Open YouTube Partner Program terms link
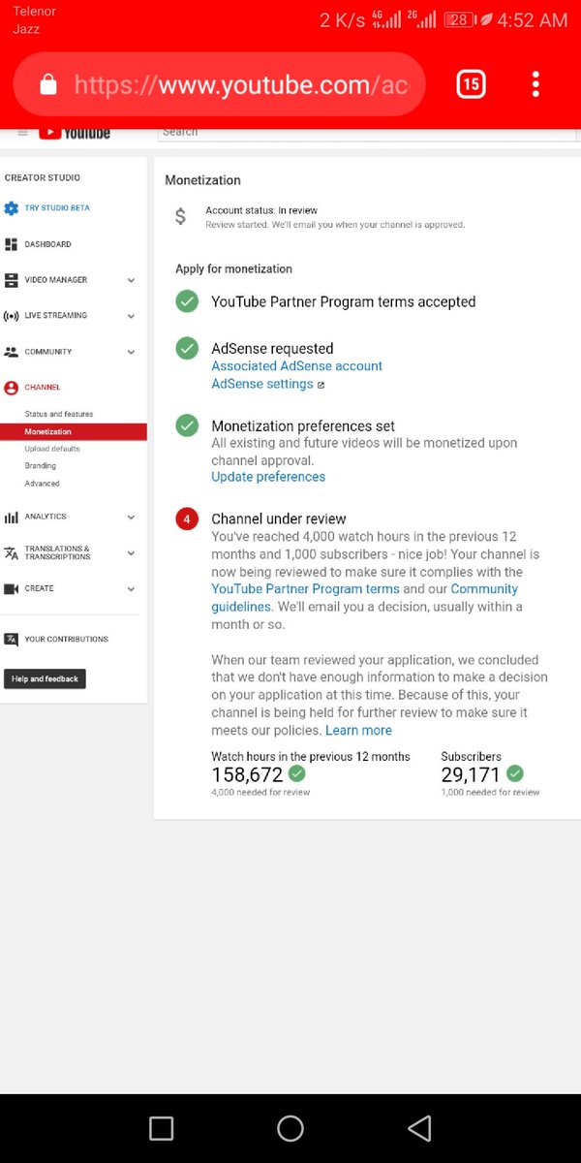 (306, 589)
